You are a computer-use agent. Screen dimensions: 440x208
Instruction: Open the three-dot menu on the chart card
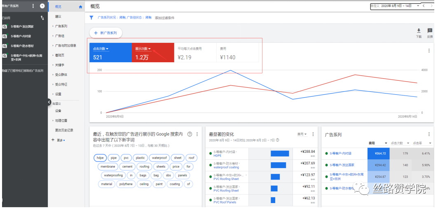click(x=429, y=51)
